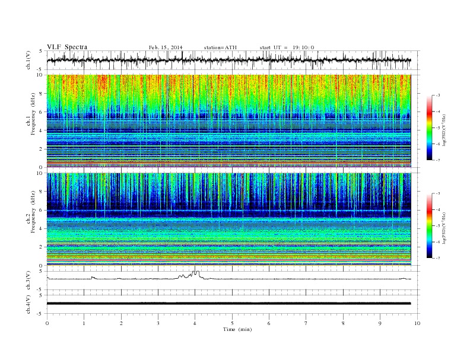Image resolution: width=470 pixels, height=363 pixels.
Task: Click the "-5" tick on ch.2 color bar
Action: (x=438, y=225)
